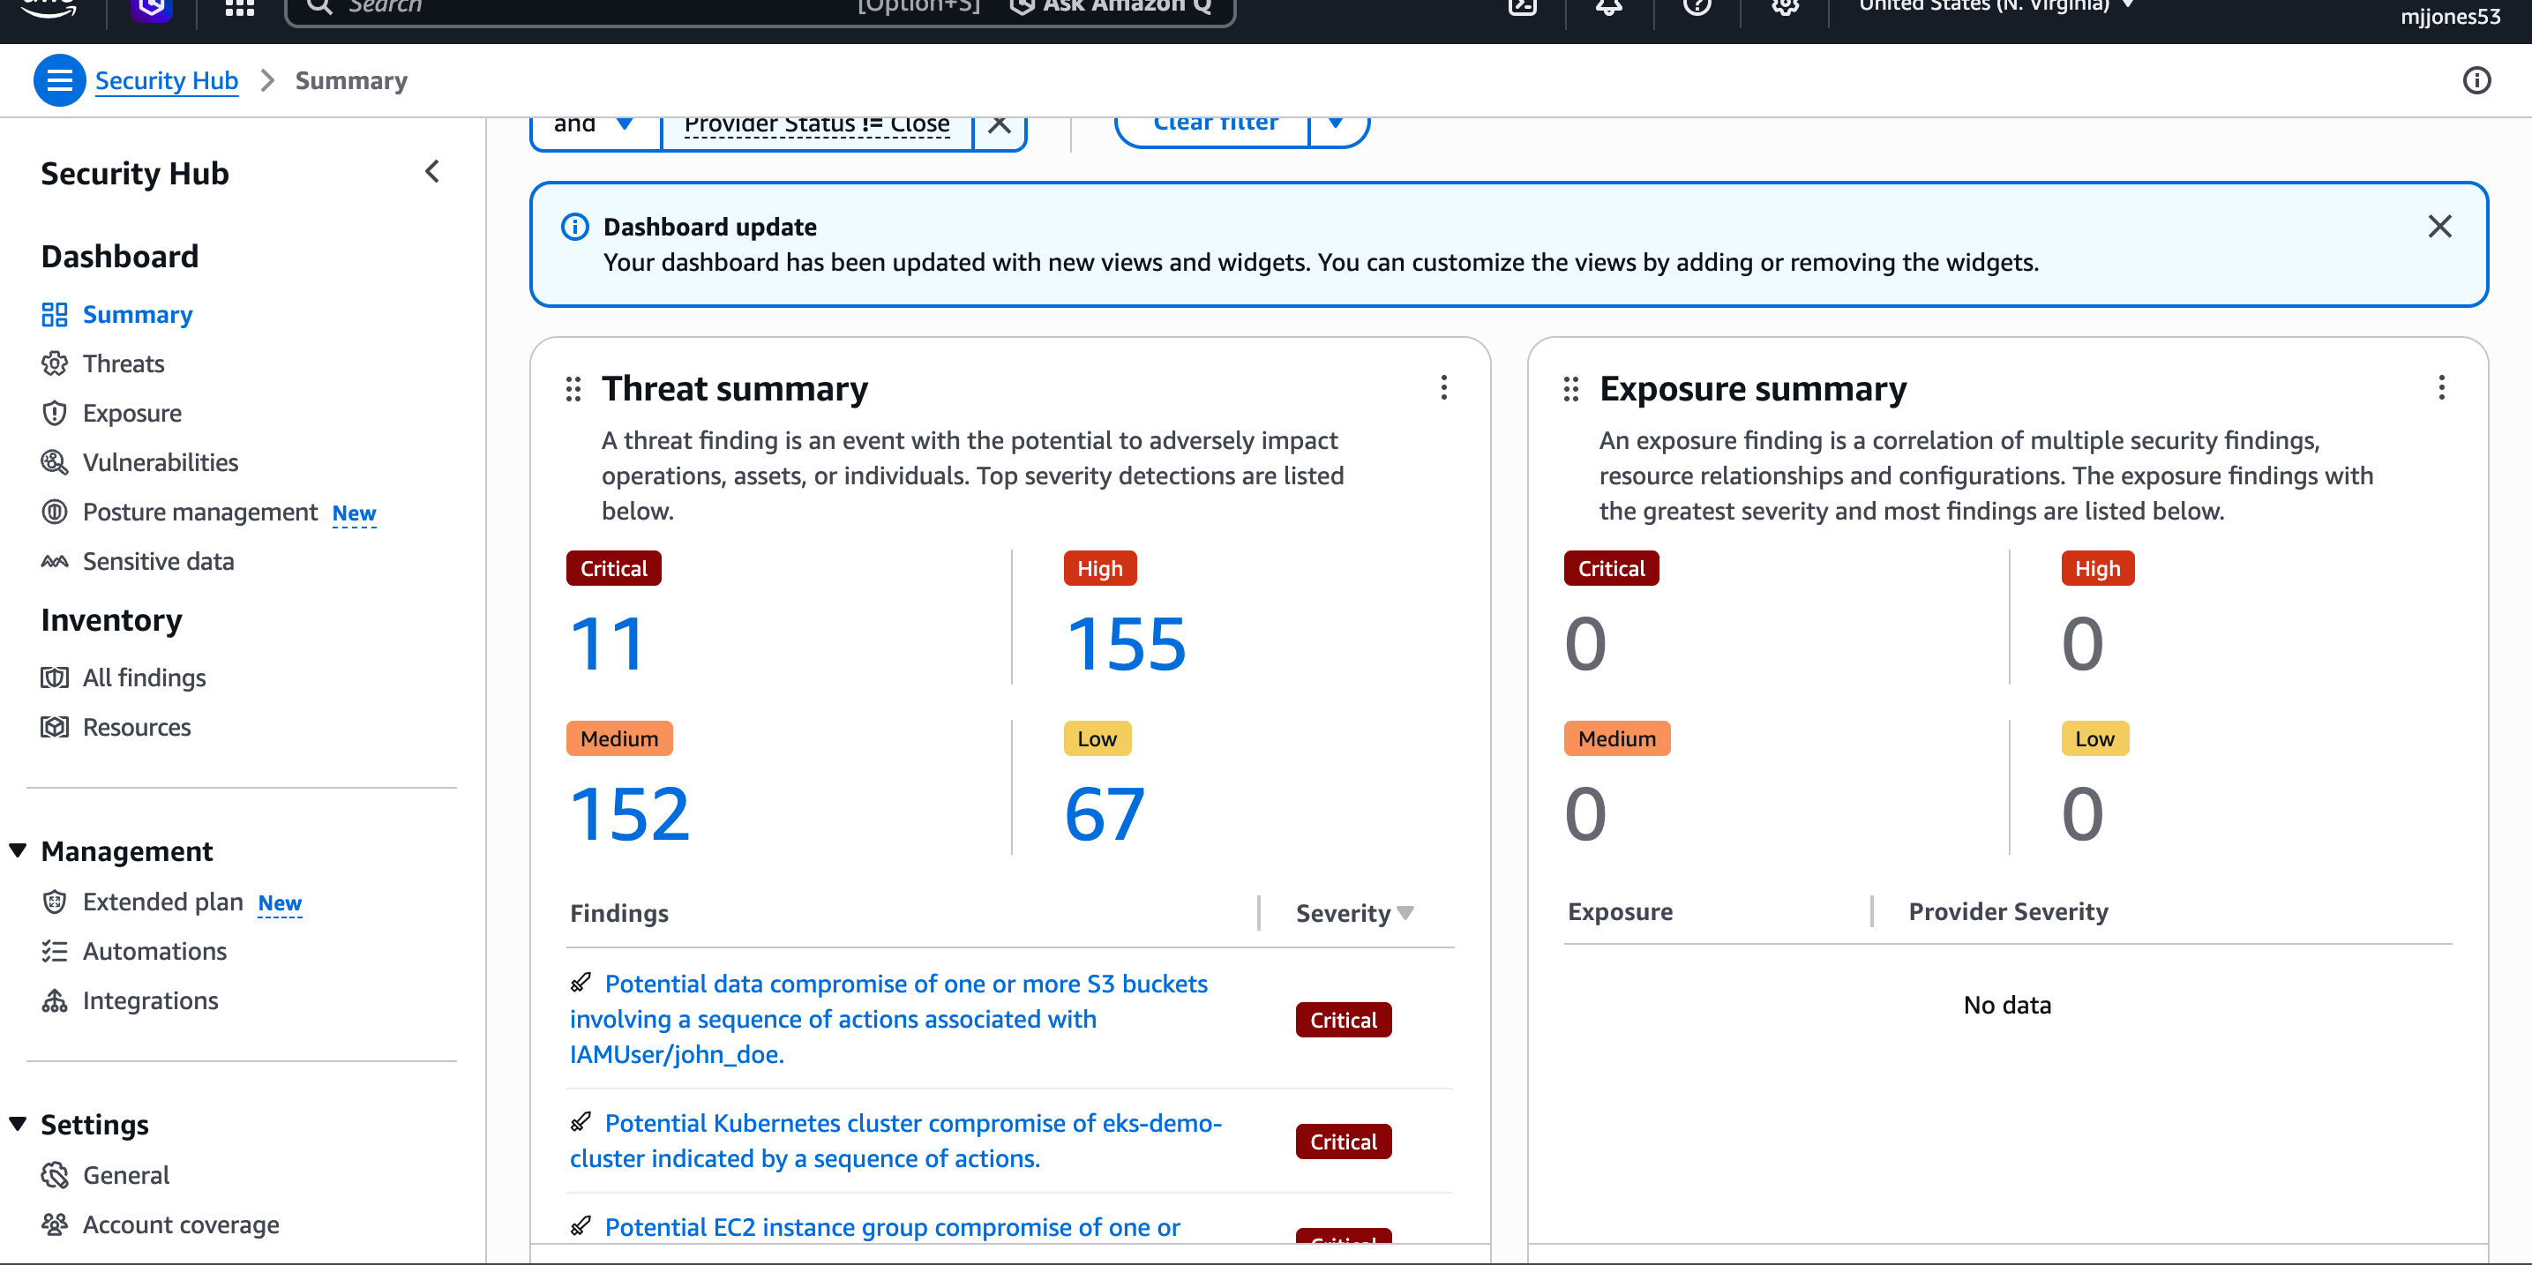
Task: Click the hamburger navigation menu icon
Action: 59,80
